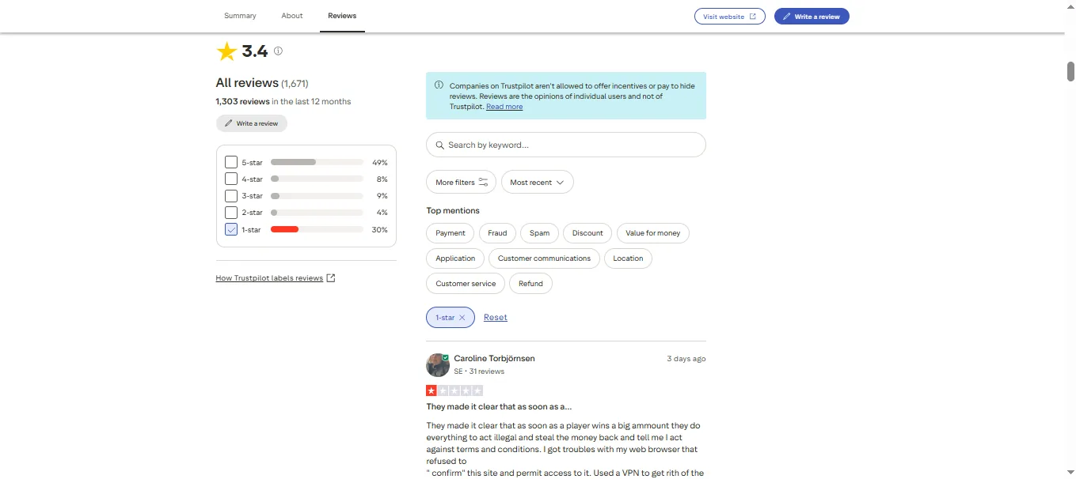Open How Trustpilot labels reviews link
Image resolution: width=1076 pixels, height=479 pixels.
pyautogui.click(x=269, y=278)
